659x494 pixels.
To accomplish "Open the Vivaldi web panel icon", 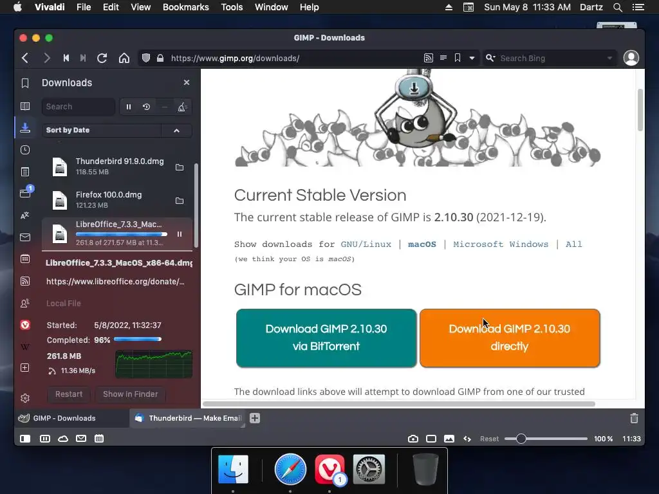I will click(x=25, y=325).
